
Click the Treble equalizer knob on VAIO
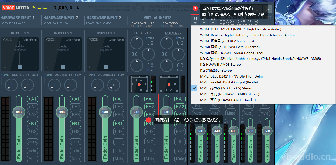(x=137, y=43)
